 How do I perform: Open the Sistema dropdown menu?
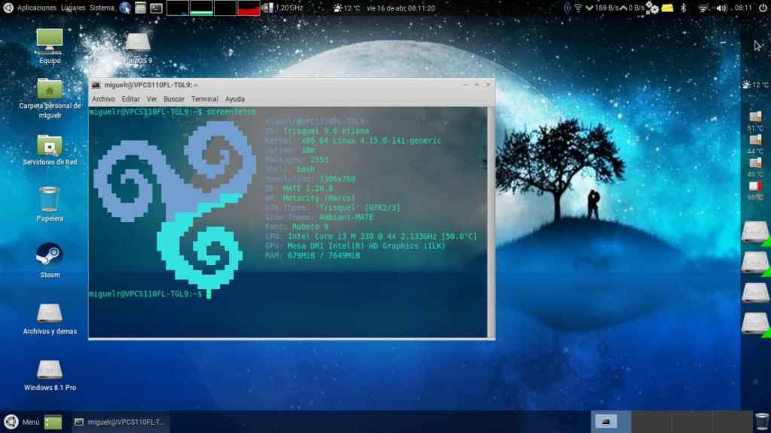click(x=102, y=8)
